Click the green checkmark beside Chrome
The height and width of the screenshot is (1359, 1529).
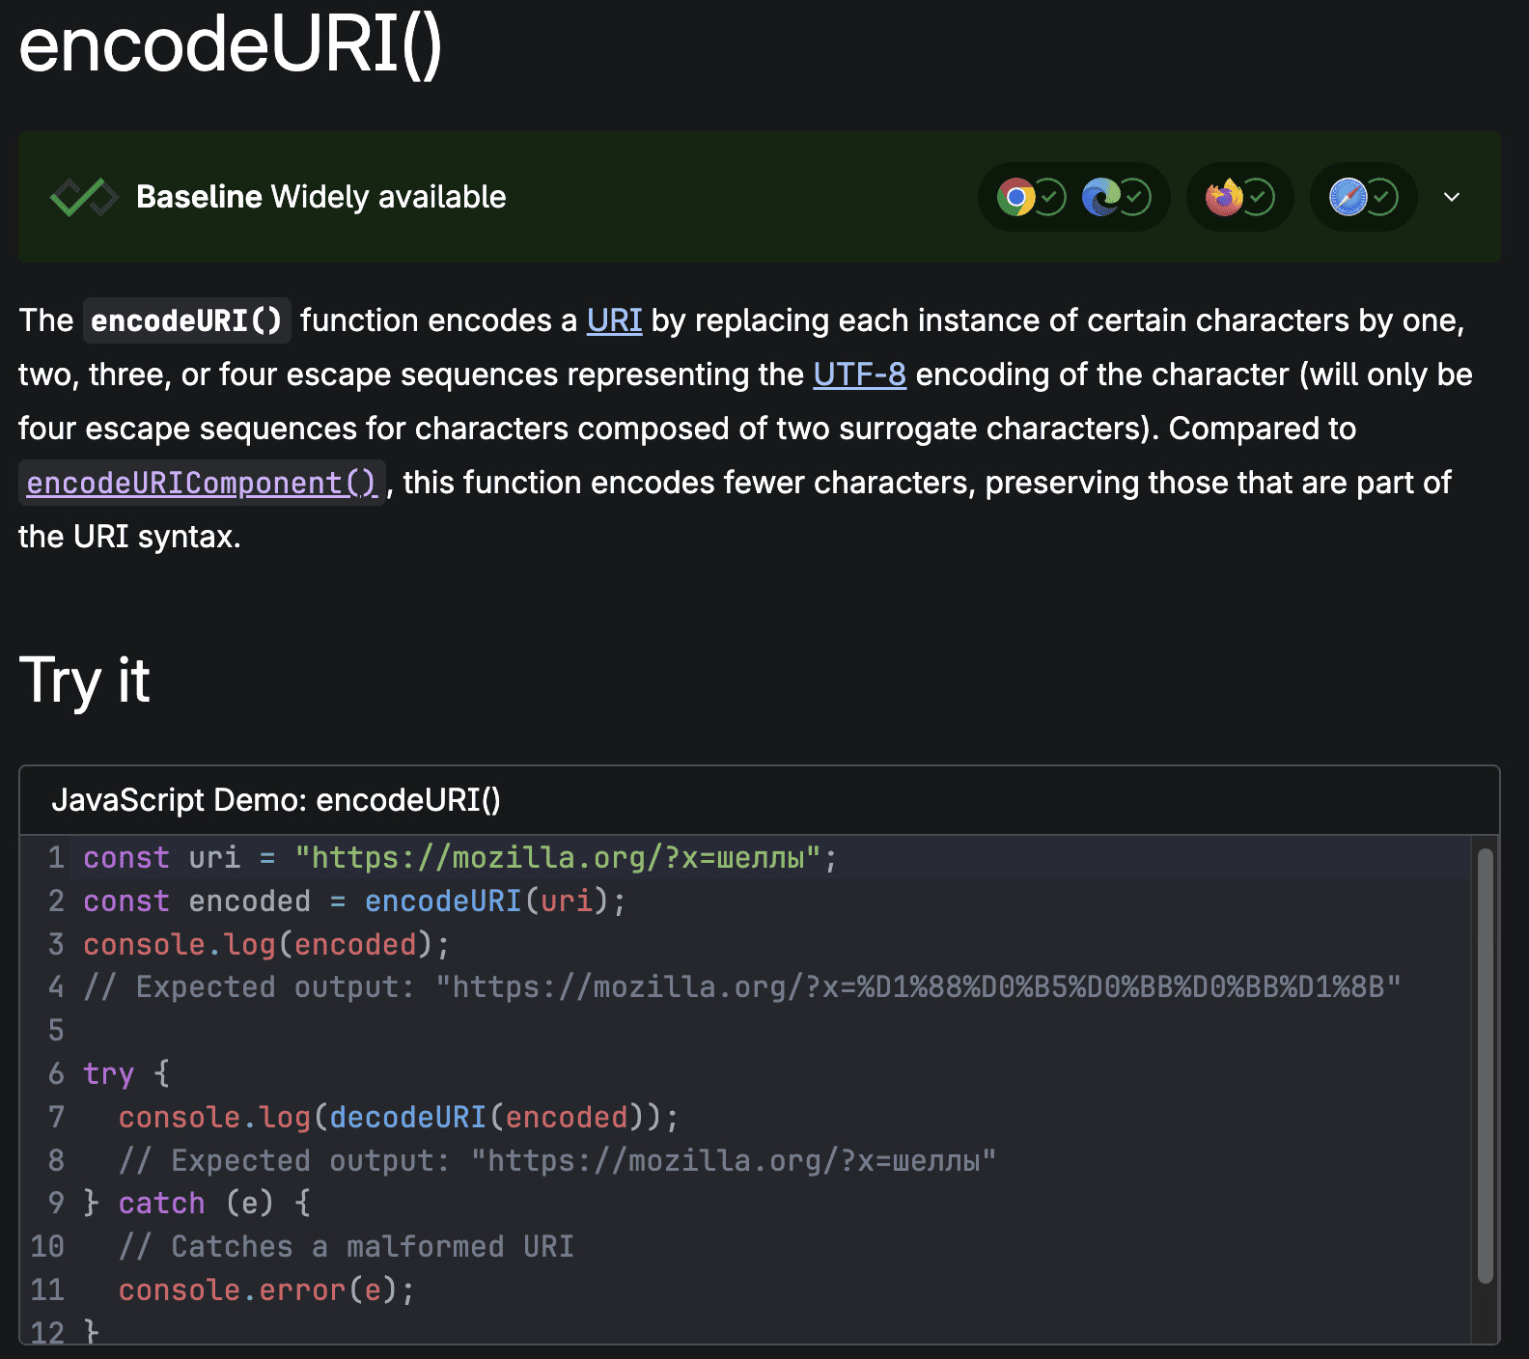tap(1050, 197)
